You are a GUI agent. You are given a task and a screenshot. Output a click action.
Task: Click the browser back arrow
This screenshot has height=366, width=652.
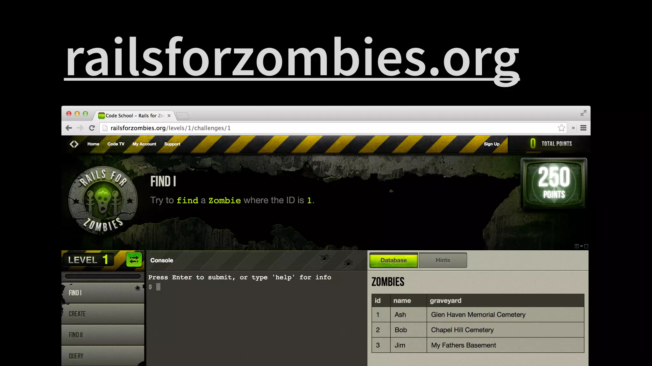click(x=69, y=128)
